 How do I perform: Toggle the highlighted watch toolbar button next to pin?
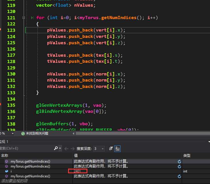pyautogui.click(x=117, y=148)
